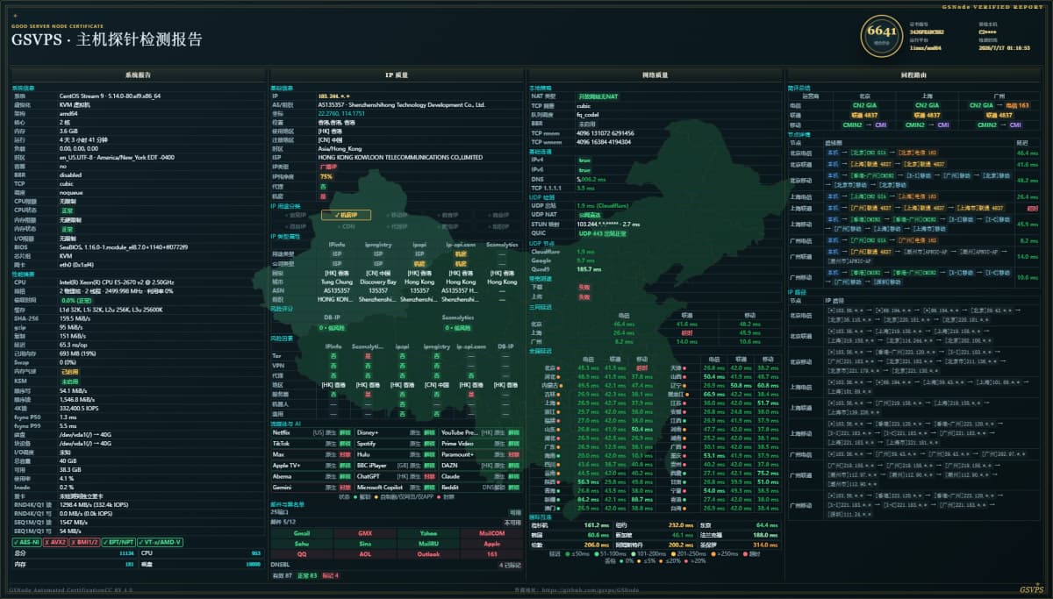Click the EPT/NPT feature badge
This screenshot has width=1053, height=599.
click(118, 542)
